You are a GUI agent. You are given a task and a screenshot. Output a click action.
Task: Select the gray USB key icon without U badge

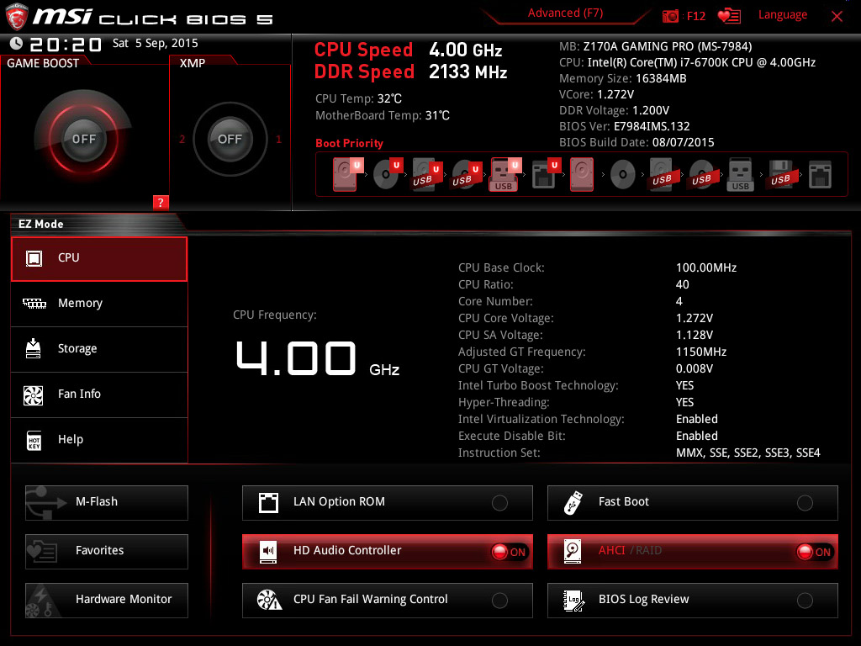[x=740, y=175]
